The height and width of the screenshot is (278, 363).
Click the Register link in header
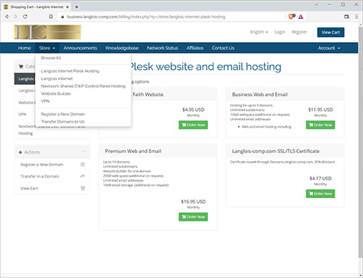coord(299,32)
